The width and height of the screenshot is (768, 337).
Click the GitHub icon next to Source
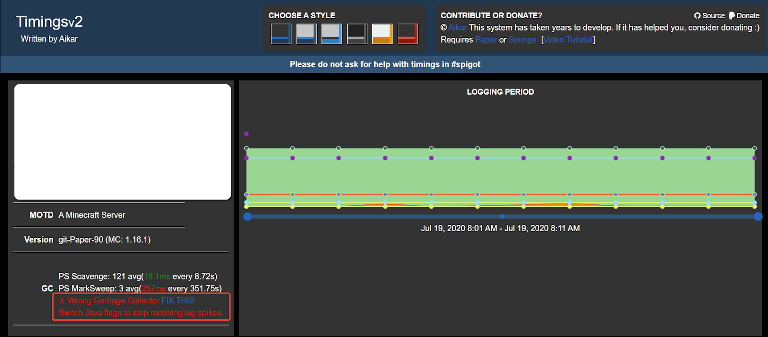(697, 16)
